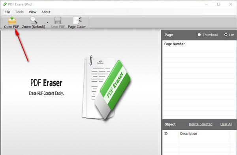Minimize the PDF Eraser window
Viewport: 237px width, 155px height.
[x=207, y=4]
